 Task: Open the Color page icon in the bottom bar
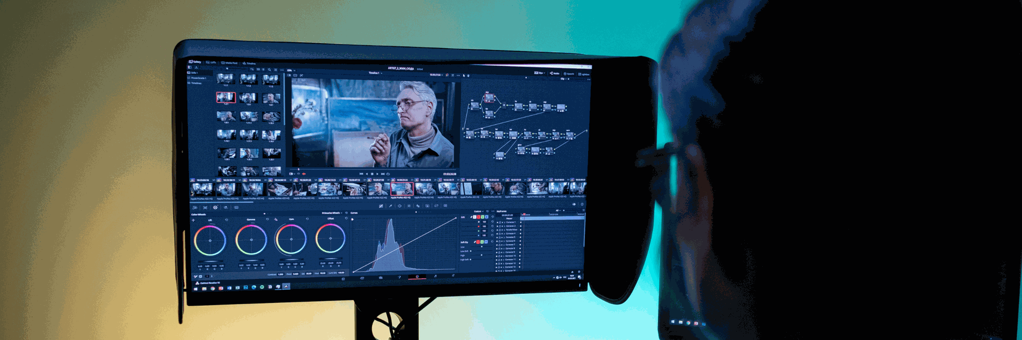tap(417, 277)
